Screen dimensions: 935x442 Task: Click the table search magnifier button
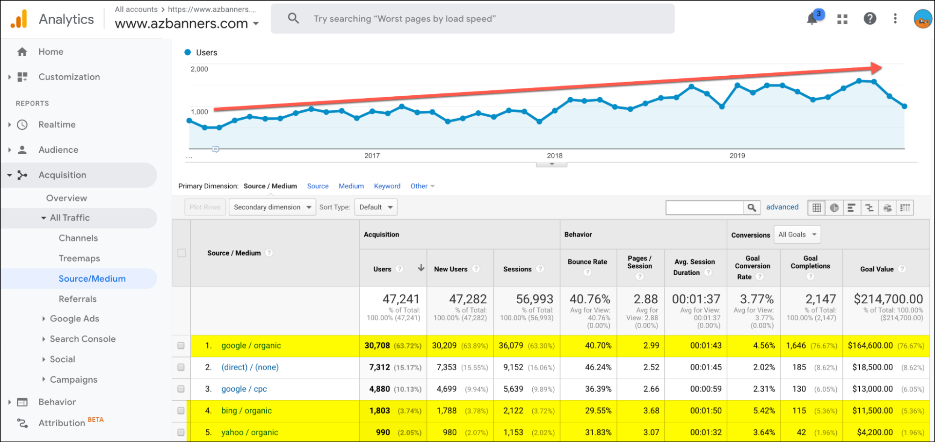(751, 207)
